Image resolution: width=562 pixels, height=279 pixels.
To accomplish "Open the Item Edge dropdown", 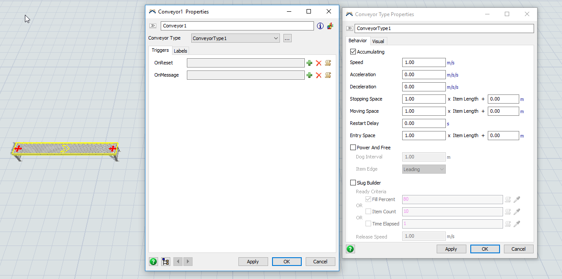I will pyautogui.click(x=424, y=169).
